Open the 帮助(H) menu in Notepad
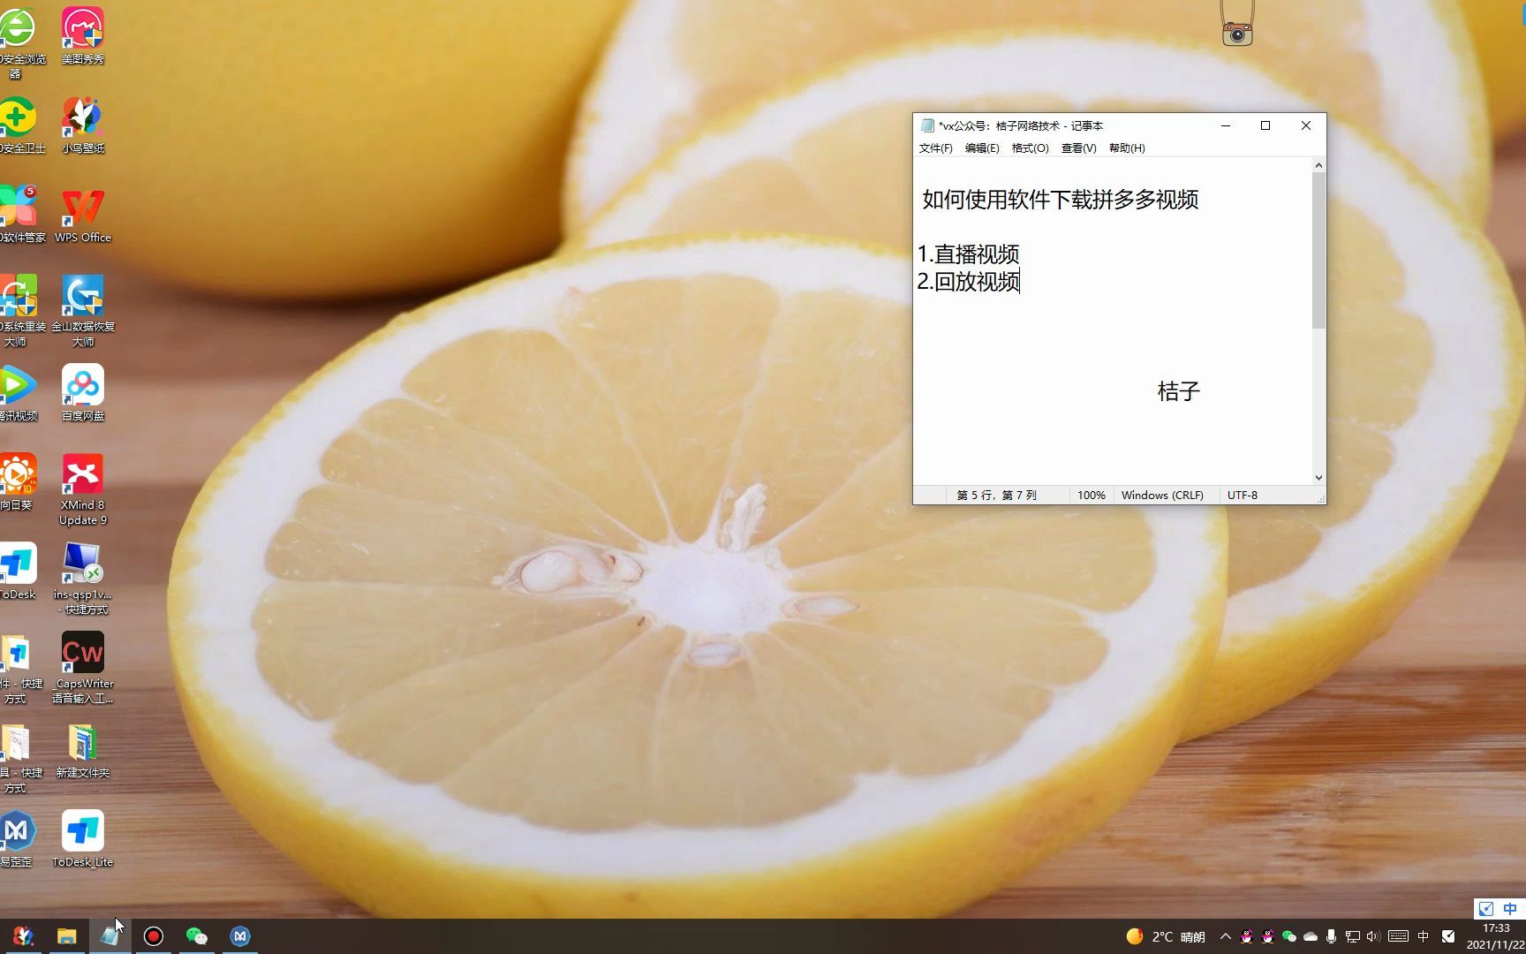This screenshot has height=954, width=1526. point(1127,148)
